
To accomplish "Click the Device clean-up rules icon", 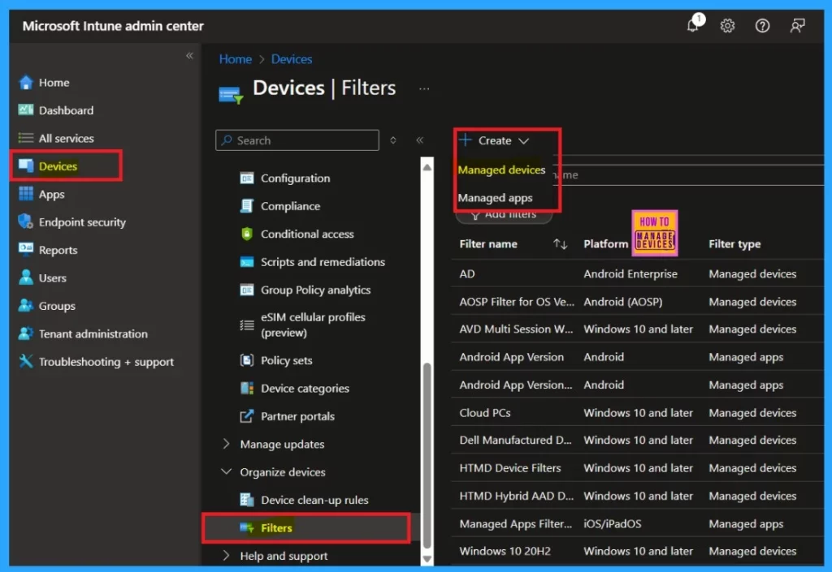I will 247,500.
